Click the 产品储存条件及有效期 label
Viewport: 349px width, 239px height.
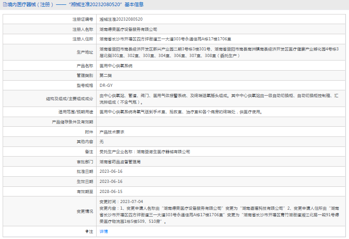tap(72, 122)
